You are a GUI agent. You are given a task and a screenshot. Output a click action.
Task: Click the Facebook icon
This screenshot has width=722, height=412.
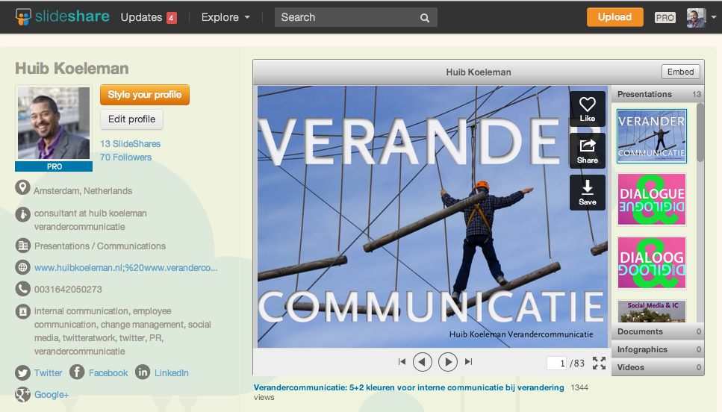coord(77,372)
